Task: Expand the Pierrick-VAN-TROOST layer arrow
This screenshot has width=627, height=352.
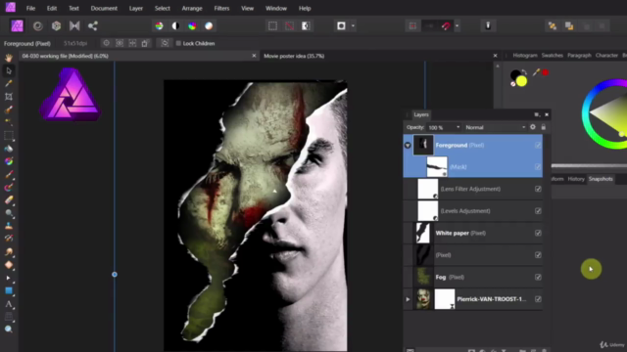Action: (408, 299)
